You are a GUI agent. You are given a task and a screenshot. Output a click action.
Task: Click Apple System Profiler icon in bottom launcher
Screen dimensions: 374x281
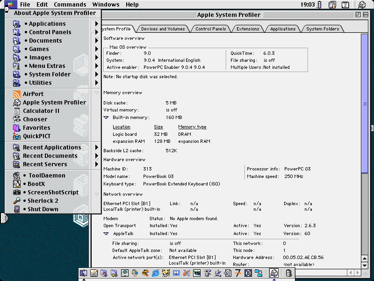274,273
